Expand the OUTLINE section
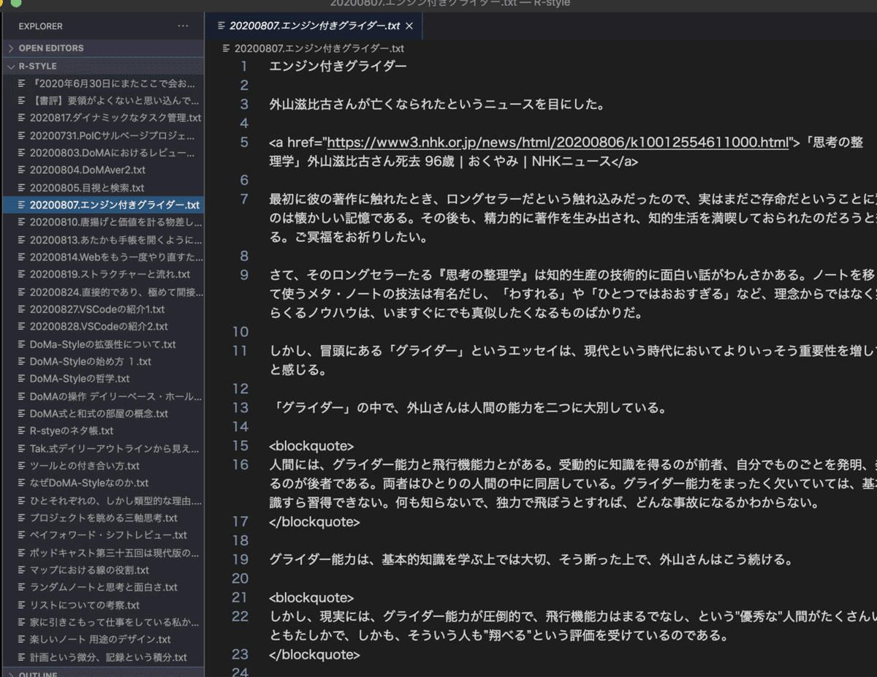 point(102,673)
